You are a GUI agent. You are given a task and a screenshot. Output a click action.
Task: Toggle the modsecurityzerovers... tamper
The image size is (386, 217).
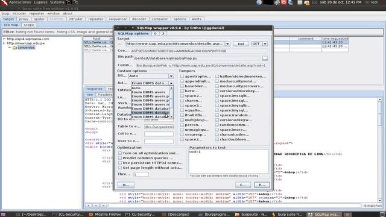[217, 86]
